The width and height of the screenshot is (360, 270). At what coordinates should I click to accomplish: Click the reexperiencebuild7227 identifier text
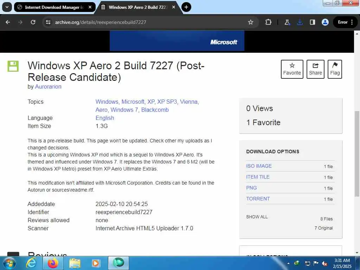click(x=124, y=212)
